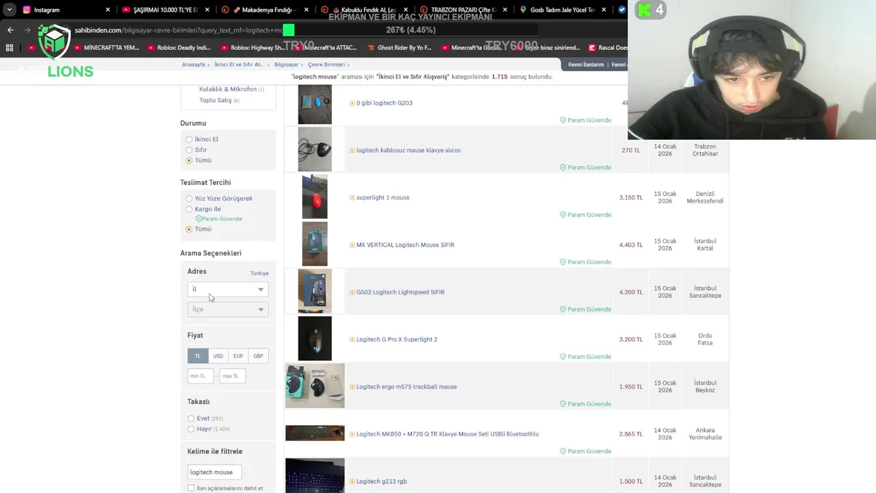Viewport: 876px width, 493px height.
Task: Click keyword filter field 'logitech mouse'
Action: (x=214, y=472)
